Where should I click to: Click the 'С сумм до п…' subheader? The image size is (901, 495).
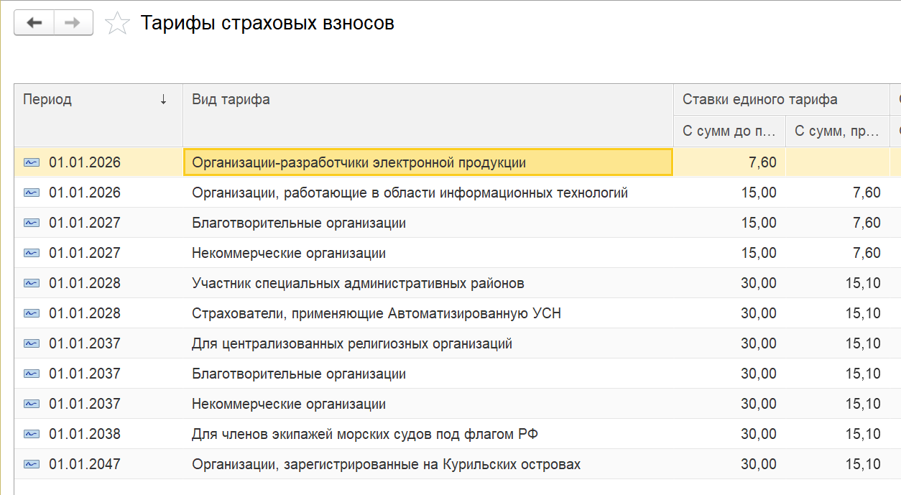pos(729,131)
